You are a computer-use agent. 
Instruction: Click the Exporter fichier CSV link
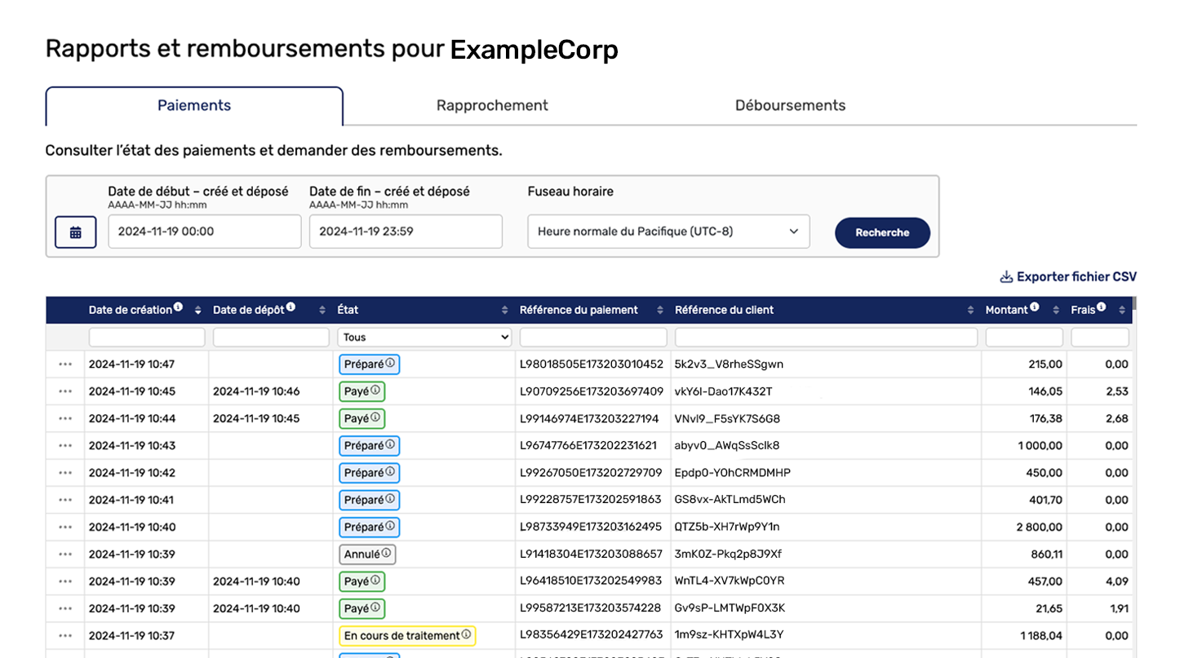coord(1076,276)
